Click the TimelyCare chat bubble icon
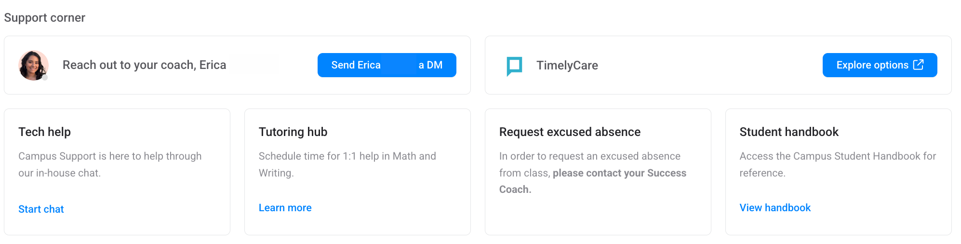This screenshot has height=244, width=961. [514, 66]
